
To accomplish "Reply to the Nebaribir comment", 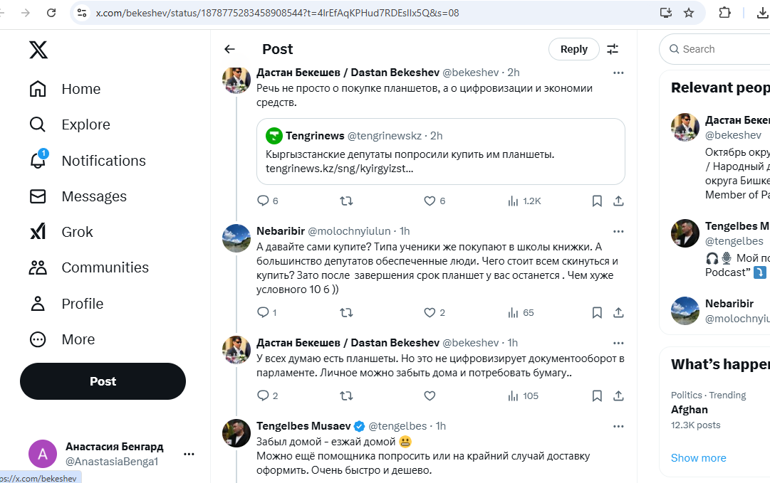I will pyautogui.click(x=263, y=312).
